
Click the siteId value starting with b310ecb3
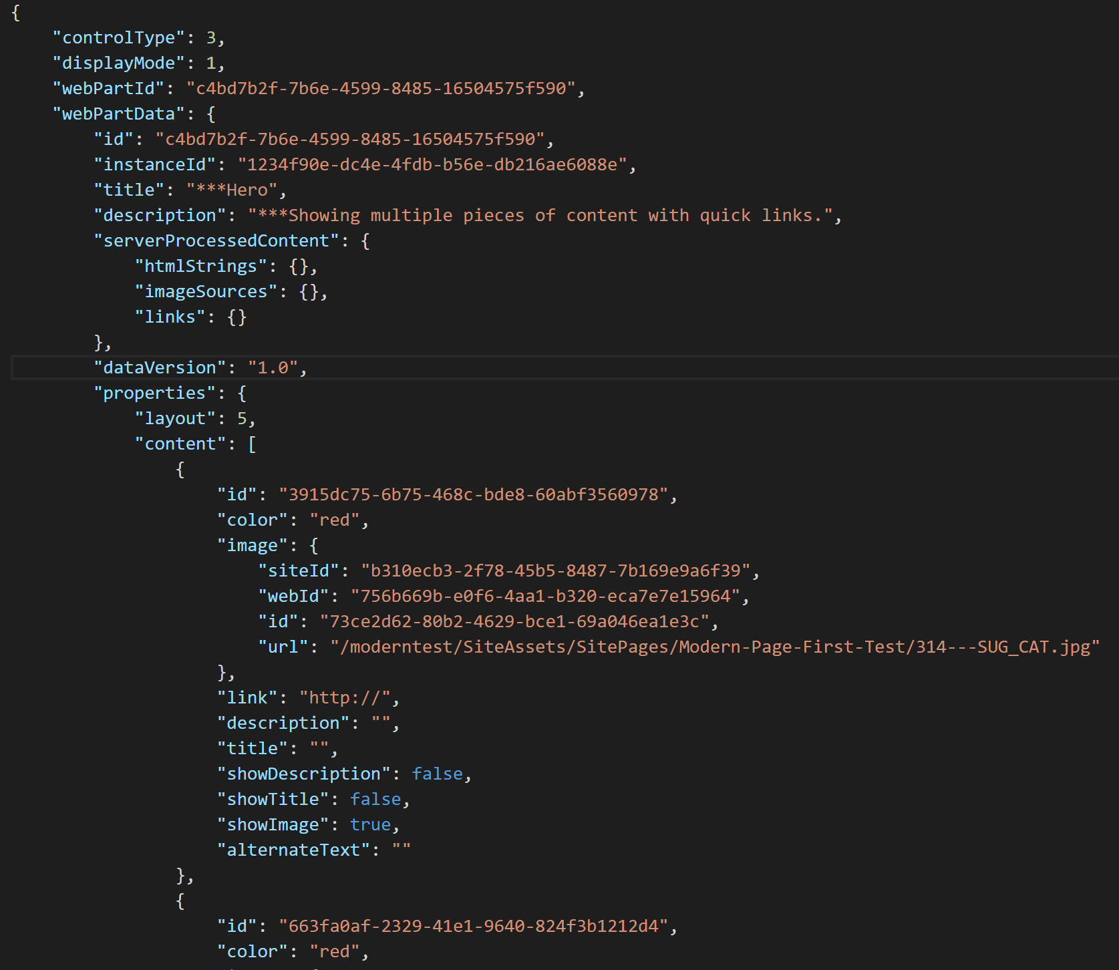click(556, 571)
